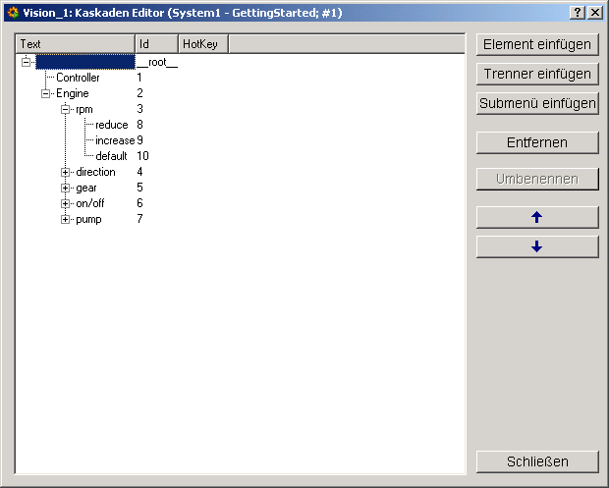Screen dimensions: 609x488
Task: Click the Schließen button
Action: pyautogui.click(x=537, y=461)
